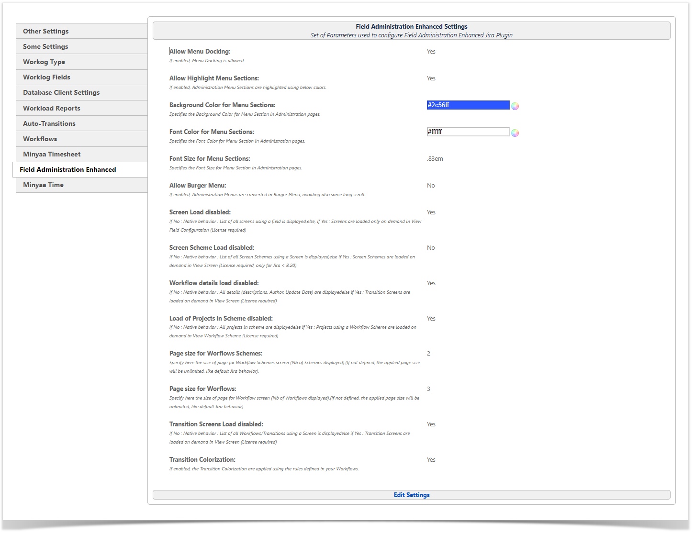The width and height of the screenshot is (695, 534).
Task: Open the Other Settings tab
Action: tap(46, 31)
